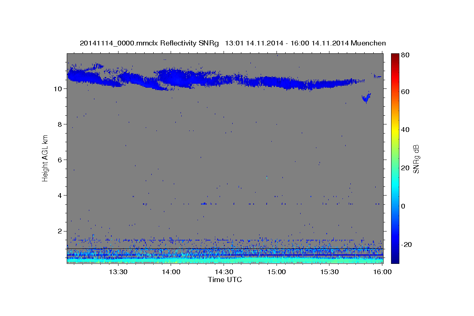
Task: Click the height axis label 10
Action: click(x=58, y=89)
